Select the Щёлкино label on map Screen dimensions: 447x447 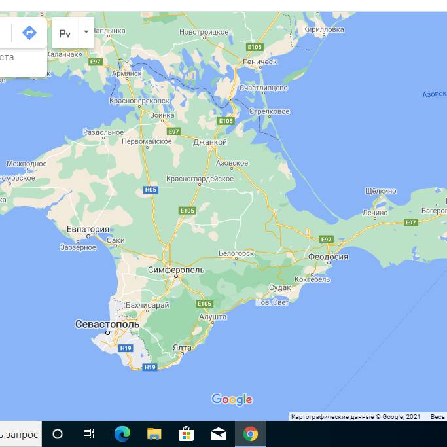[381, 191]
